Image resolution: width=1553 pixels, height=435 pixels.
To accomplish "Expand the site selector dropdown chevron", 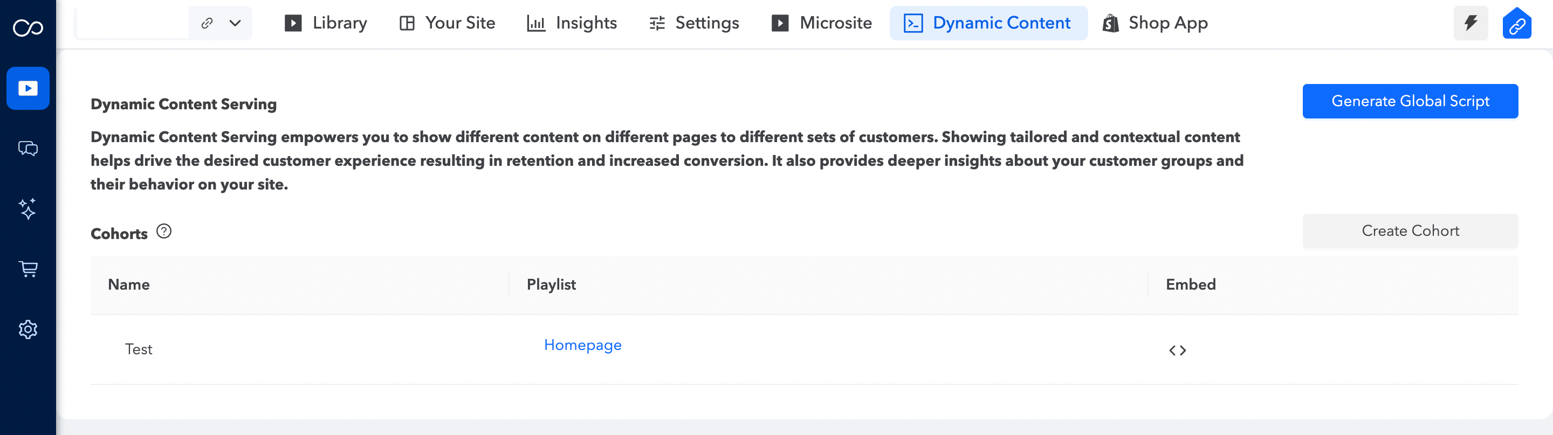I will [235, 24].
